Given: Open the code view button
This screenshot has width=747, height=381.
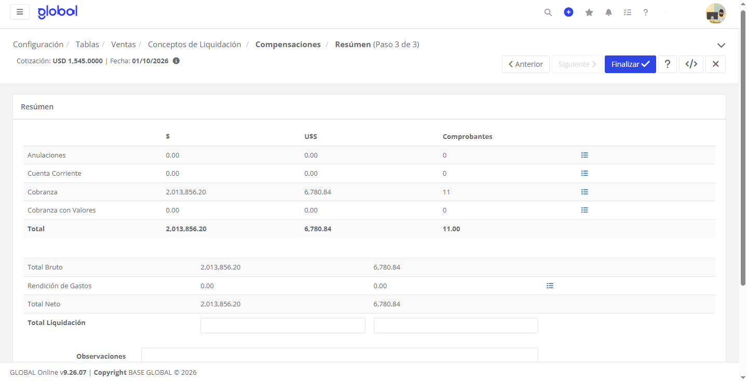Looking at the screenshot, I should [x=691, y=64].
